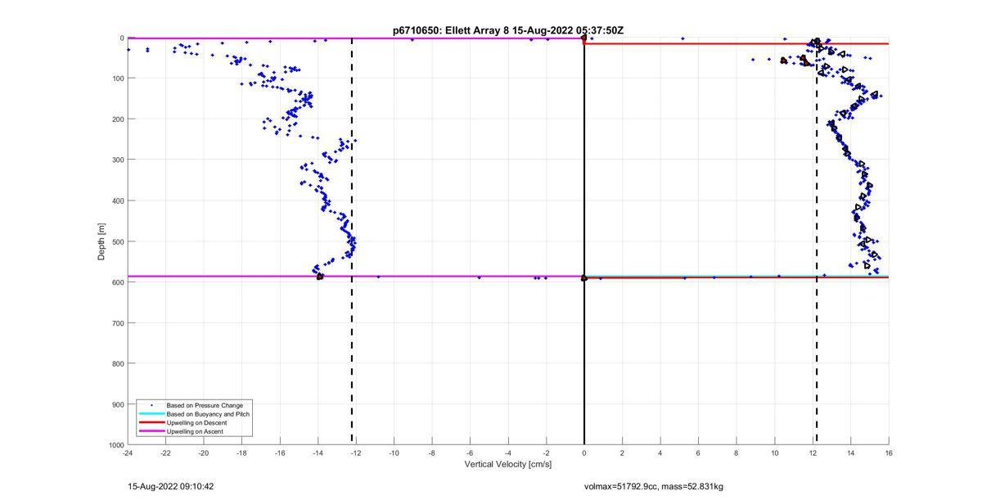Click the "-4" velocity tick label
Image resolution: width=982 pixels, height=500 pixels.
tap(508, 453)
